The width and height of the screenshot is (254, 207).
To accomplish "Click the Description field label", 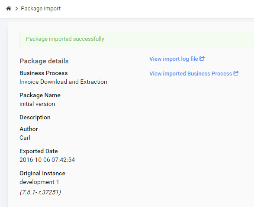I will point(35,118).
